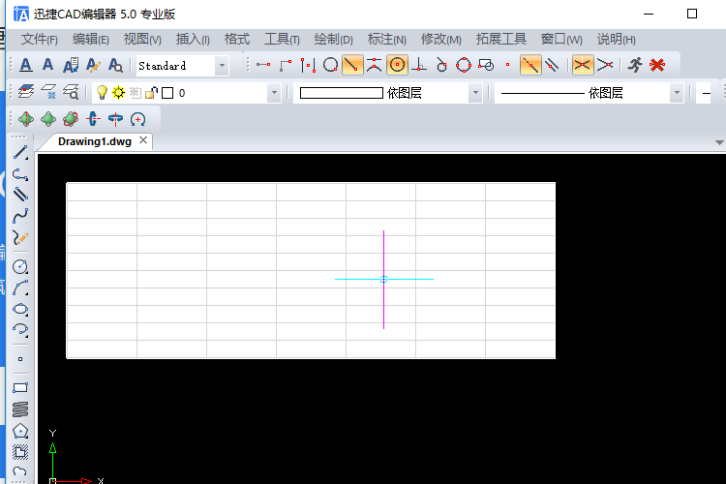The image size is (726, 484).
Task: Click the running man snap settings icon
Action: click(635, 65)
